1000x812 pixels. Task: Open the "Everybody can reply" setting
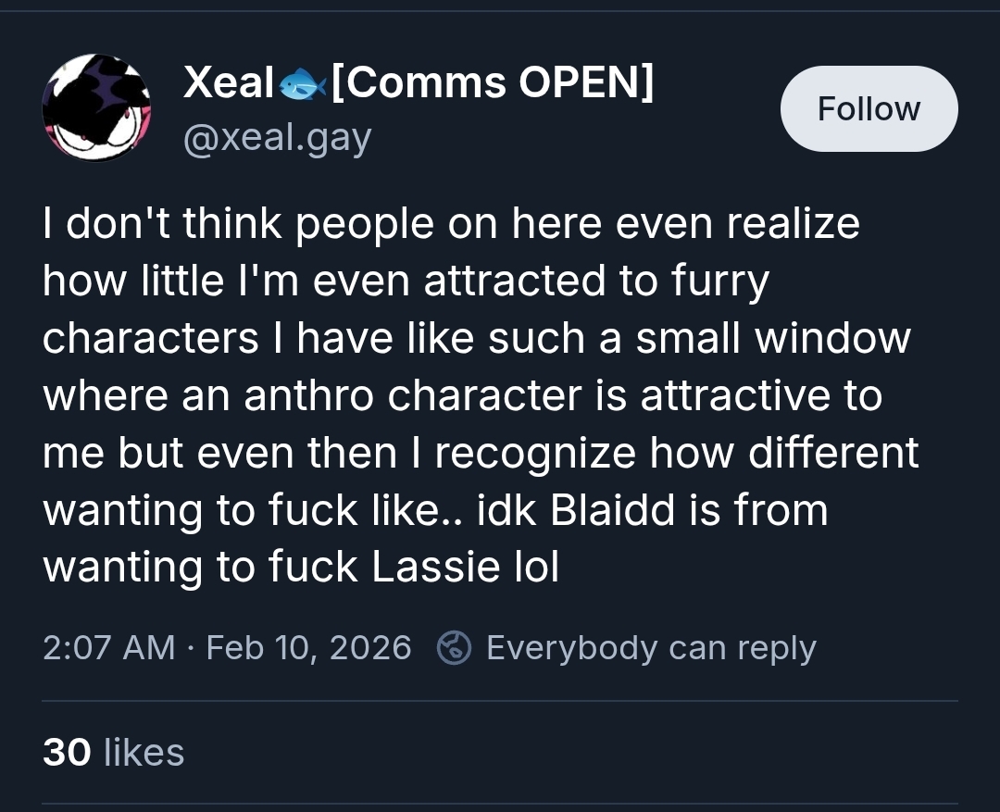click(x=650, y=647)
